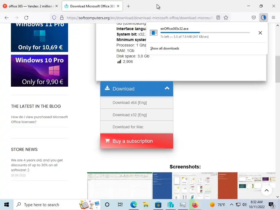The image size is (280, 210).
Task: Choose Download x32 [Eng]
Action: [137, 115]
